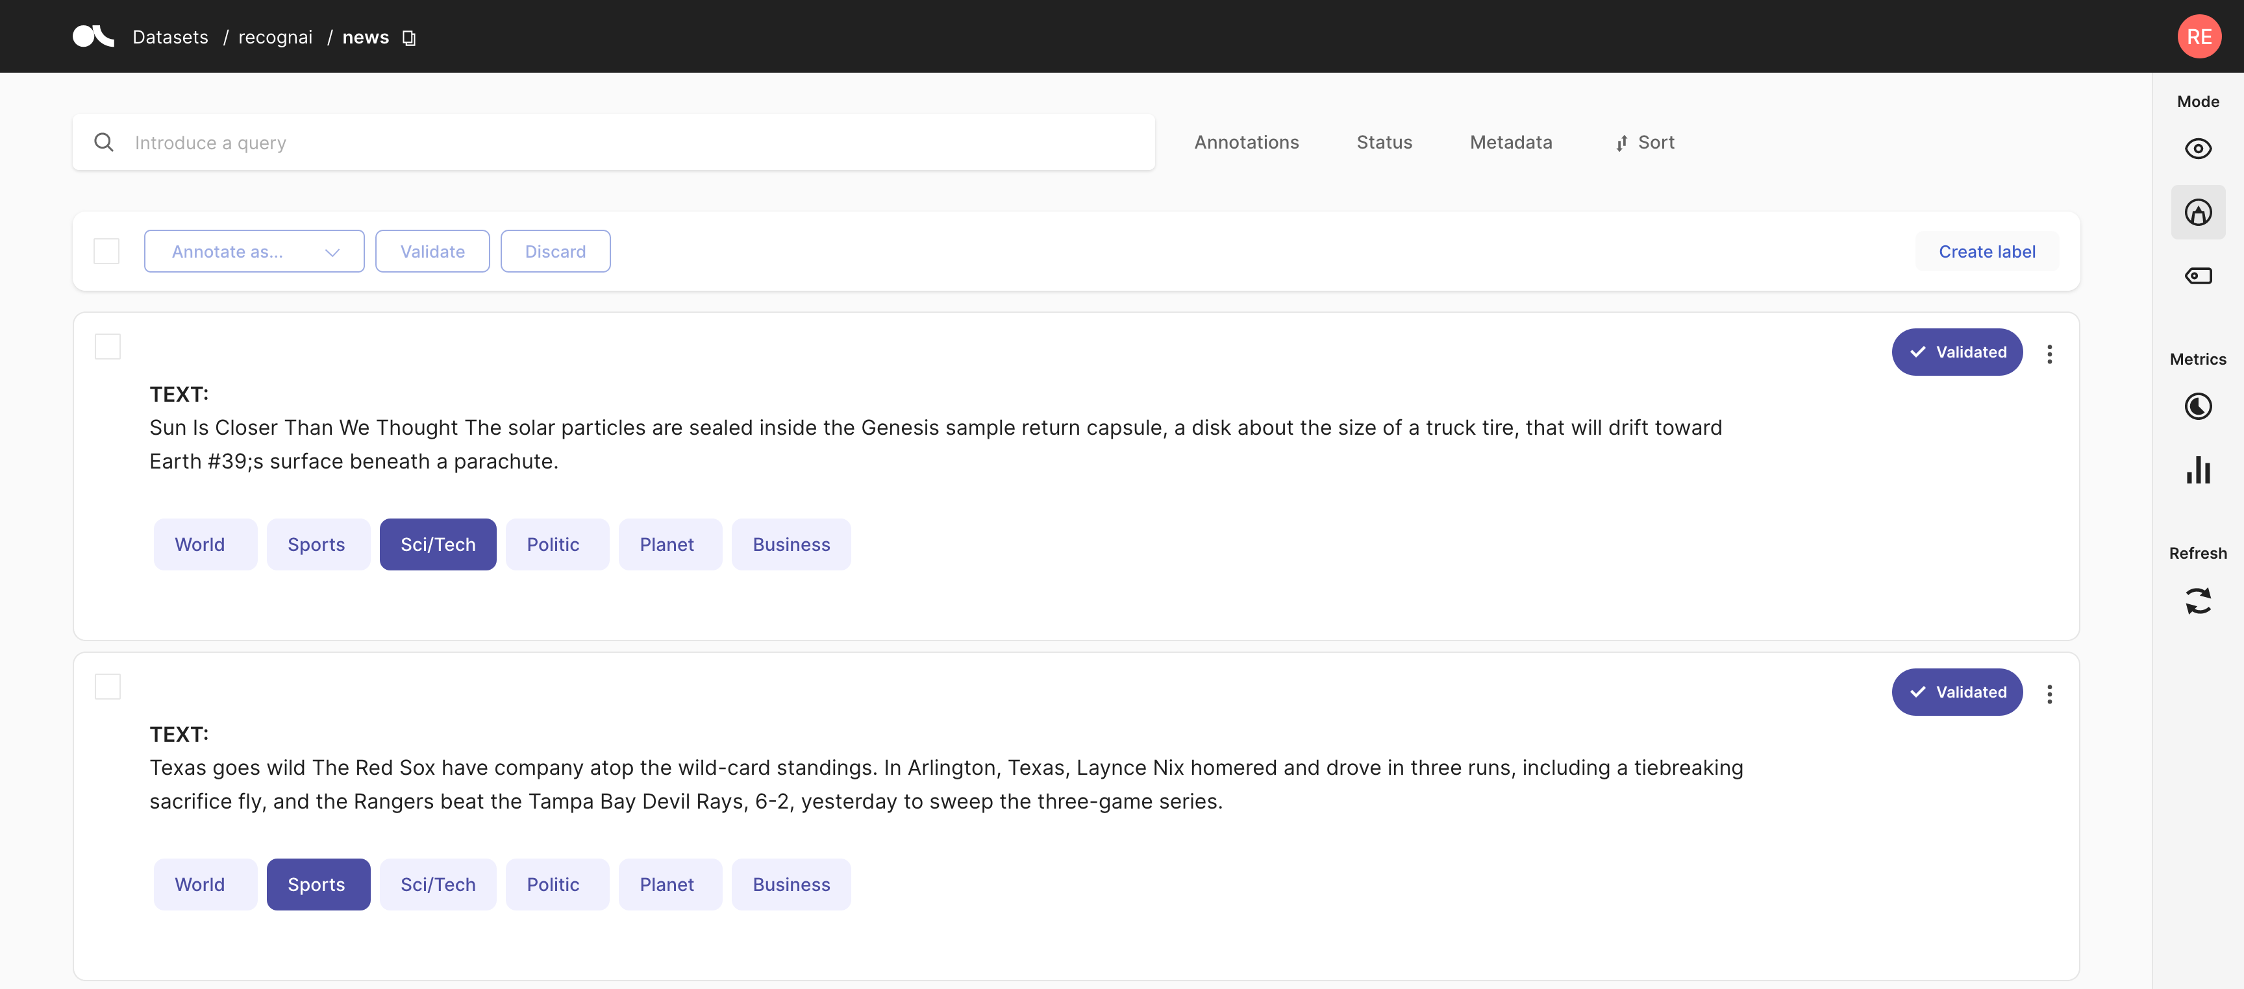Open the progress metrics pie icon
The width and height of the screenshot is (2244, 989).
click(x=2197, y=407)
